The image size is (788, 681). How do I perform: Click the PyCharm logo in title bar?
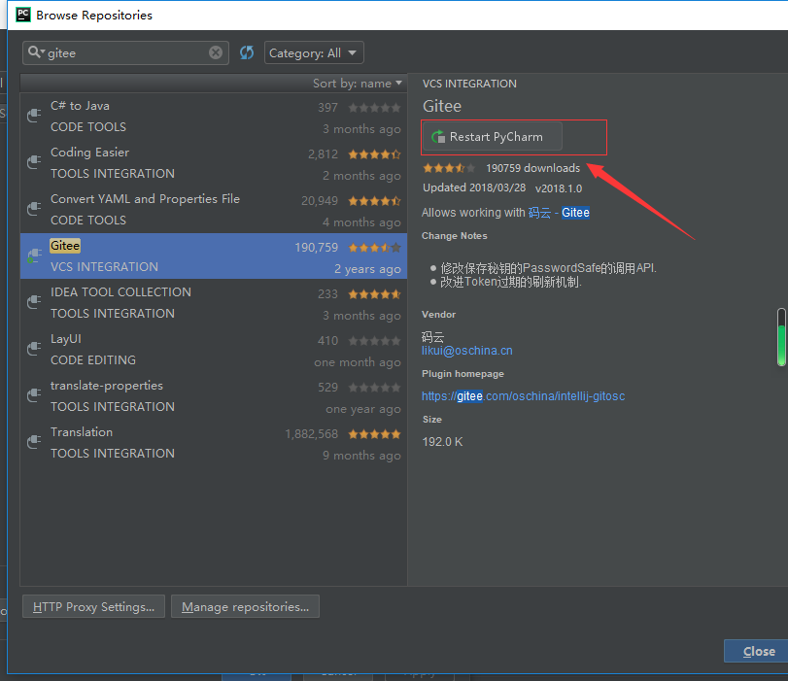point(23,15)
